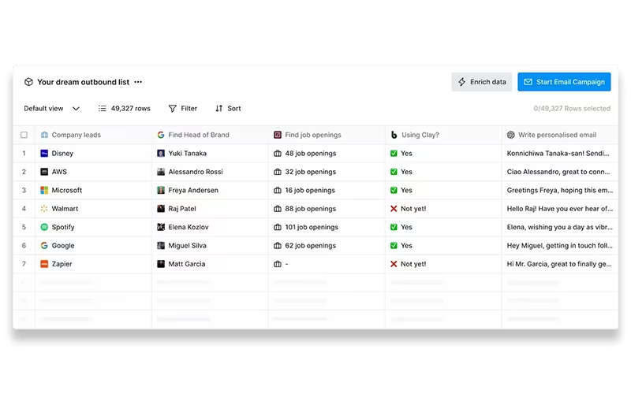Click Yuki Tanaka's avatar thumbnail
Viewport: 631px width, 394px height.
161,154
